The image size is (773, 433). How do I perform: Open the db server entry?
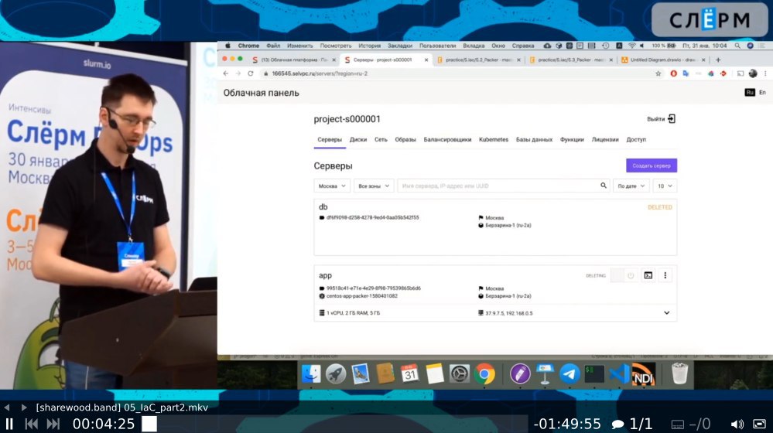click(x=495, y=227)
